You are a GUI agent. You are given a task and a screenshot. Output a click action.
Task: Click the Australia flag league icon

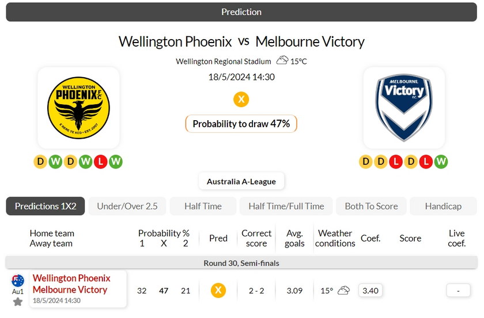[18, 281]
